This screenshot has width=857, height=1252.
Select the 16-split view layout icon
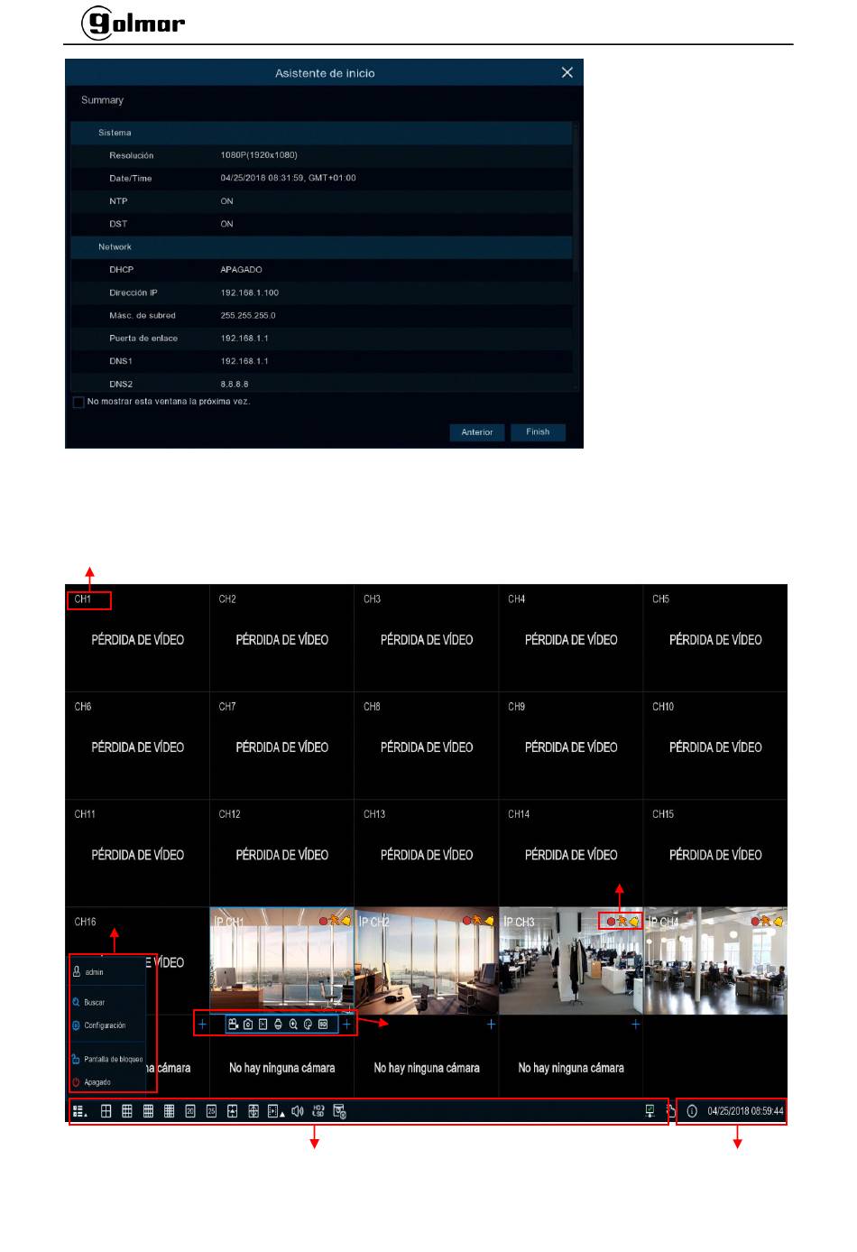tap(169, 1111)
